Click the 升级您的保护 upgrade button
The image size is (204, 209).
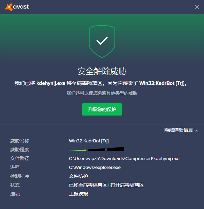coord(102,109)
